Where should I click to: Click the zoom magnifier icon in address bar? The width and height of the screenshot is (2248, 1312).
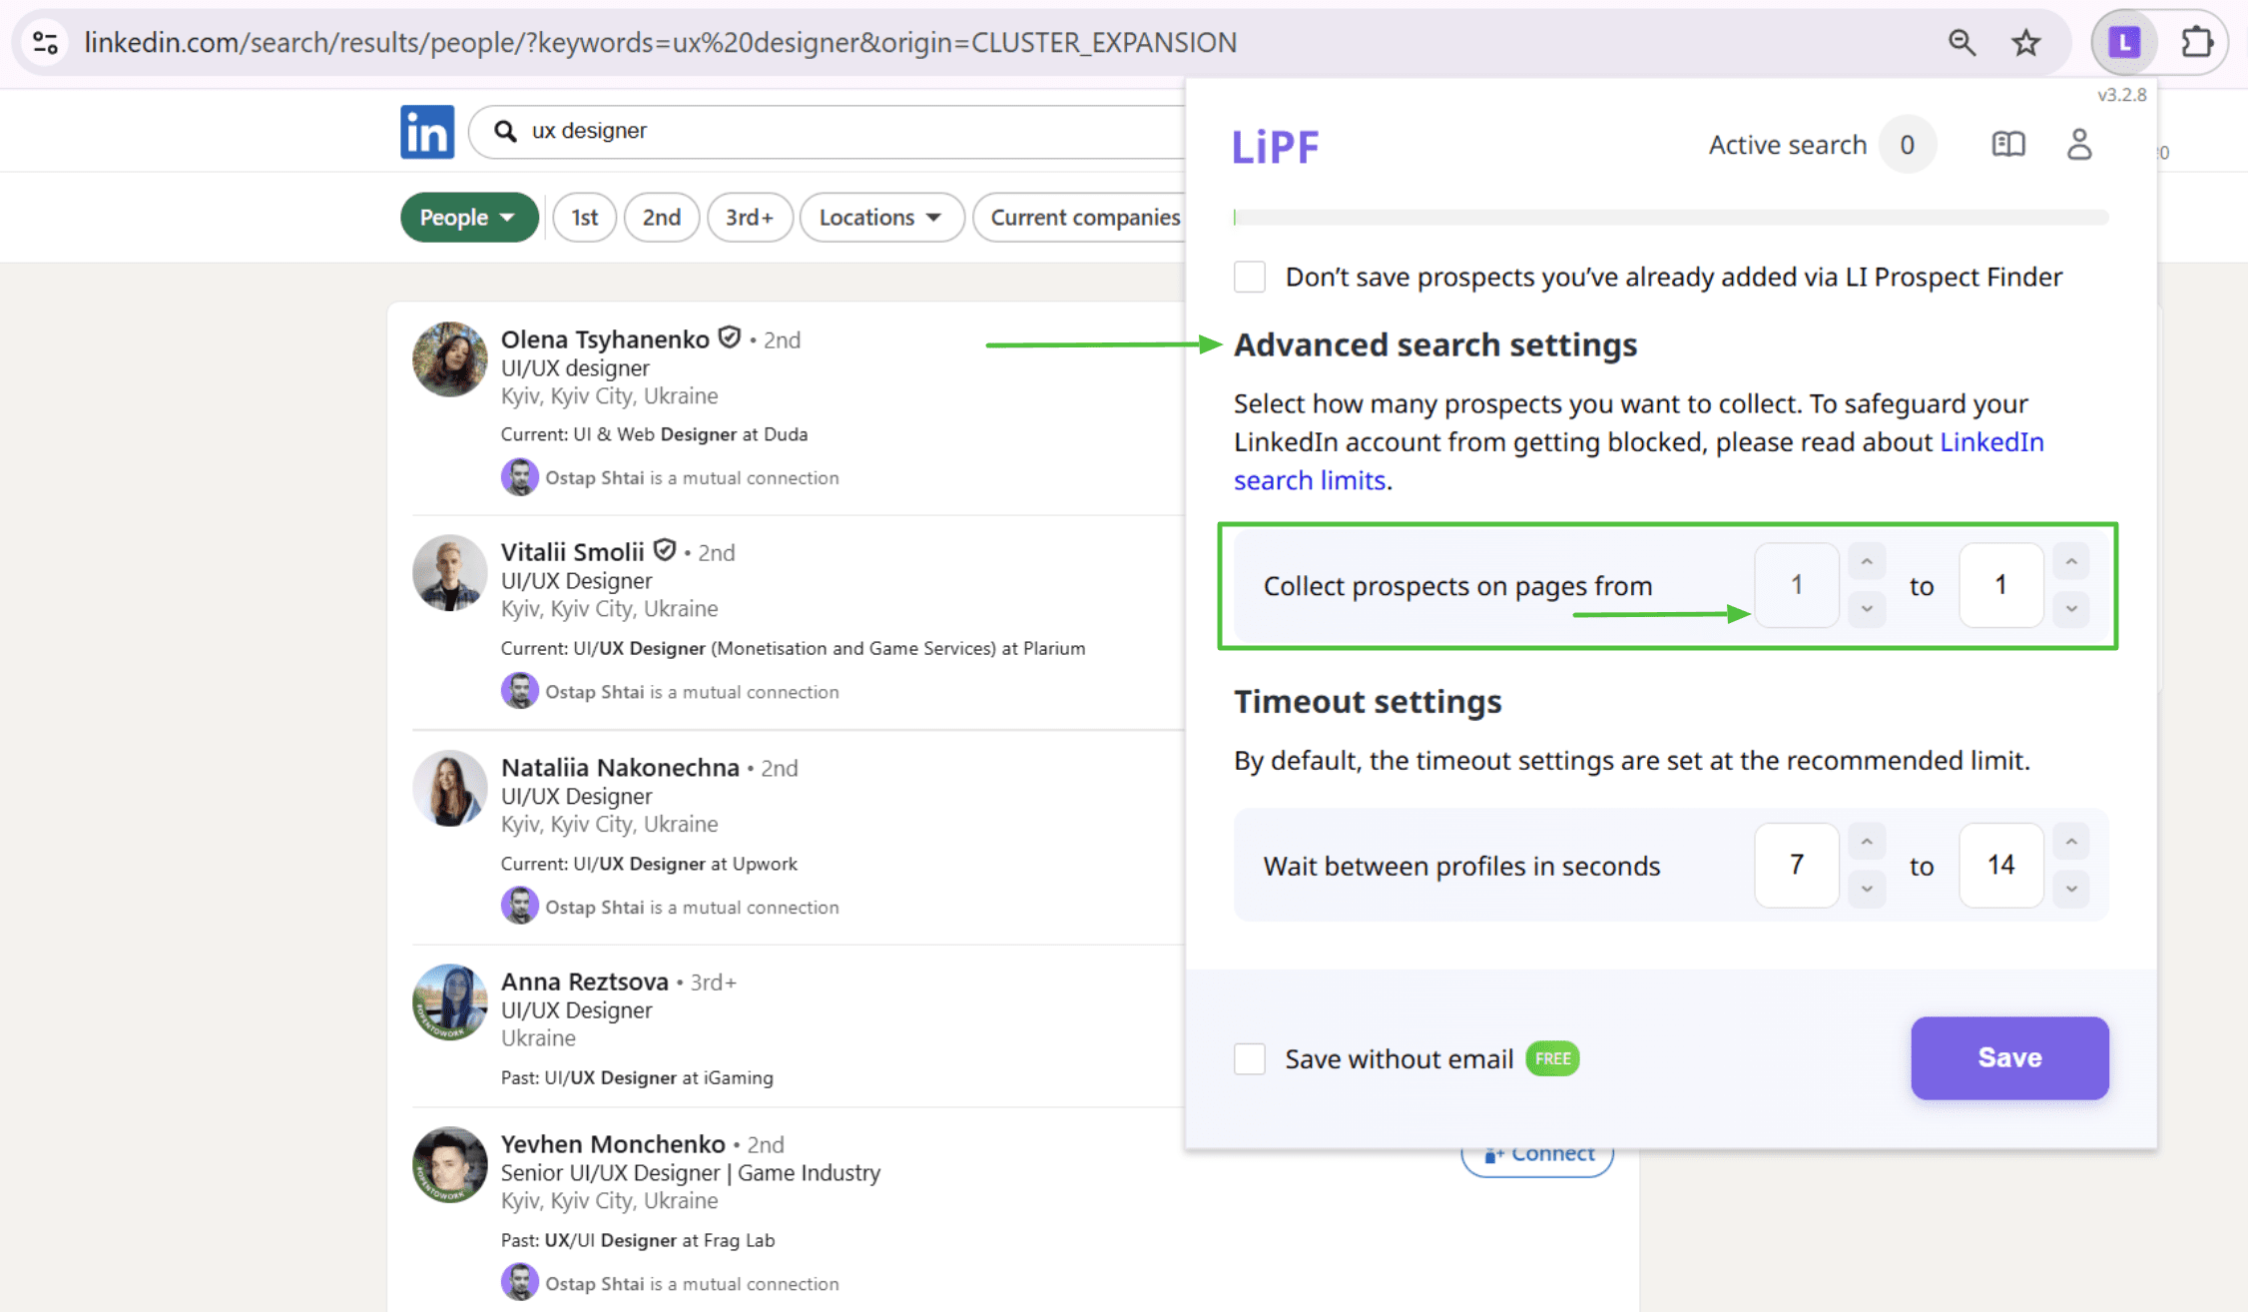pyautogui.click(x=1962, y=42)
